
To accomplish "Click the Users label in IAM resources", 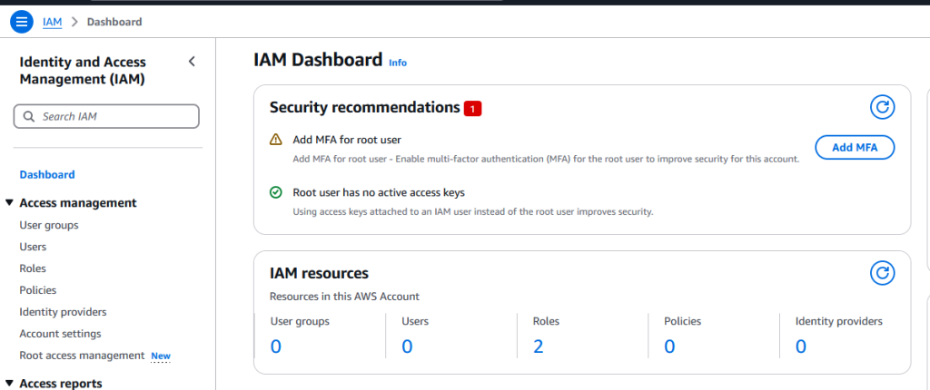I will click(415, 321).
